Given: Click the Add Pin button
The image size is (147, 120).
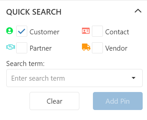Looking at the screenshot, I should tap(118, 101).
